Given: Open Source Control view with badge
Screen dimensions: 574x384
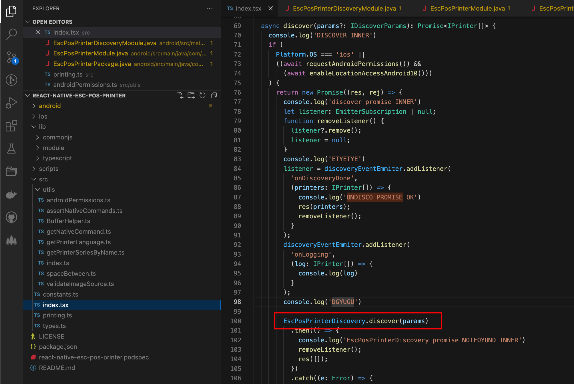Looking at the screenshot, I should tap(11, 57).
